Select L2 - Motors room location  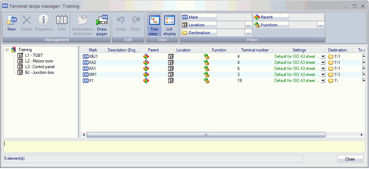(39, 61)
